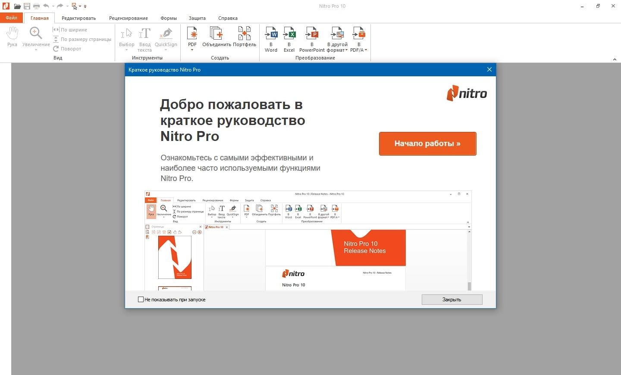The image size is (621, 375).
Task: Click the Начало работы » button
Action: [x=427, y=144]
